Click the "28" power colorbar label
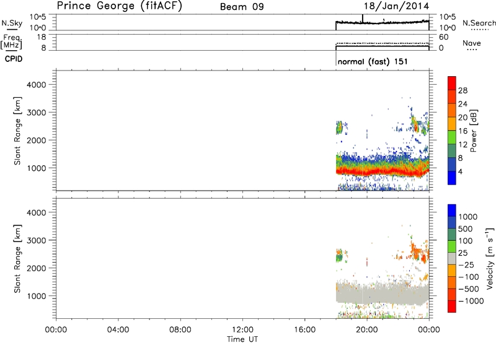Image resolution: width=496 pixels, height=343 pixels. (x=463, y=90)
